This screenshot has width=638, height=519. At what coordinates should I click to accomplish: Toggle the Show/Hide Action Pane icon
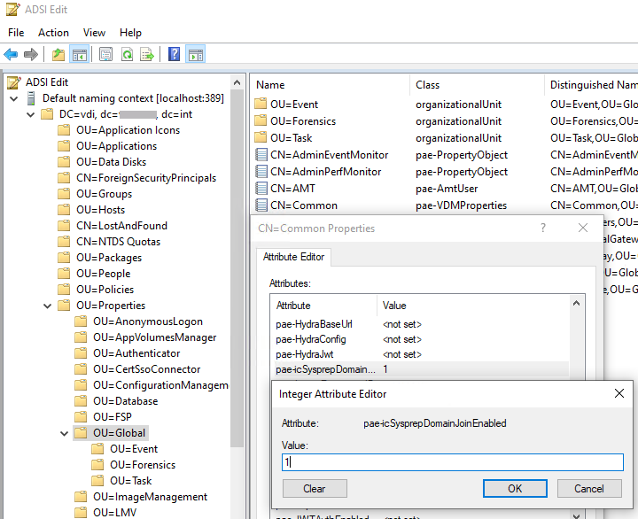(195, 54)
